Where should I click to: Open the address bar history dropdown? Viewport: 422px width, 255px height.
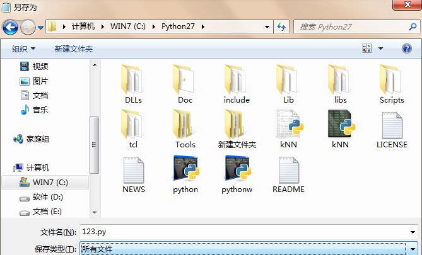267,27
